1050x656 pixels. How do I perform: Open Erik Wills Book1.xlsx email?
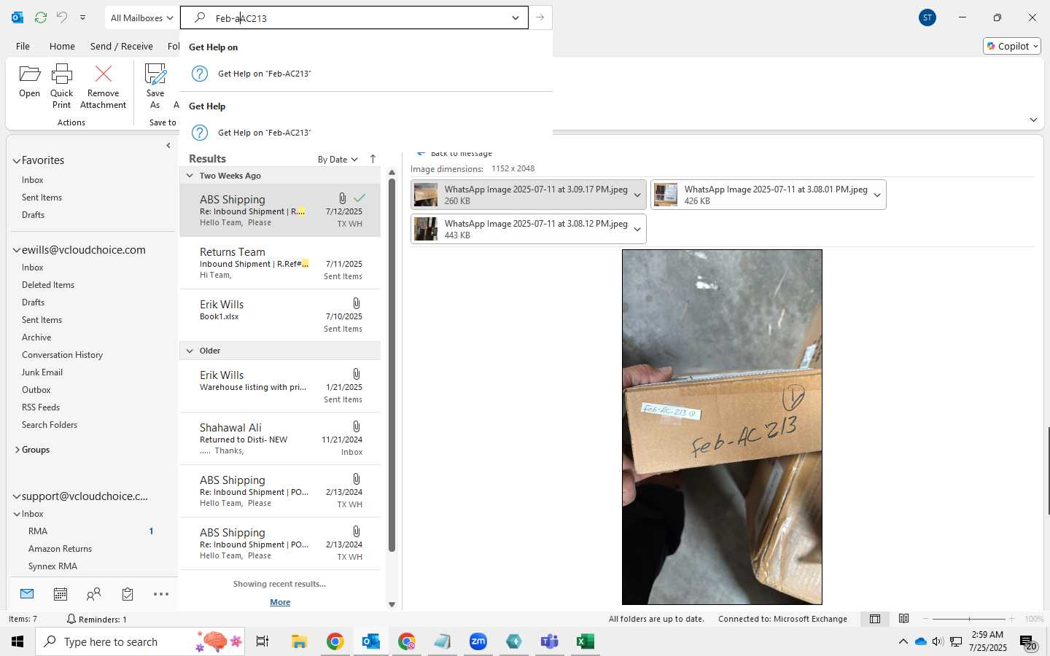click(280, 316)
